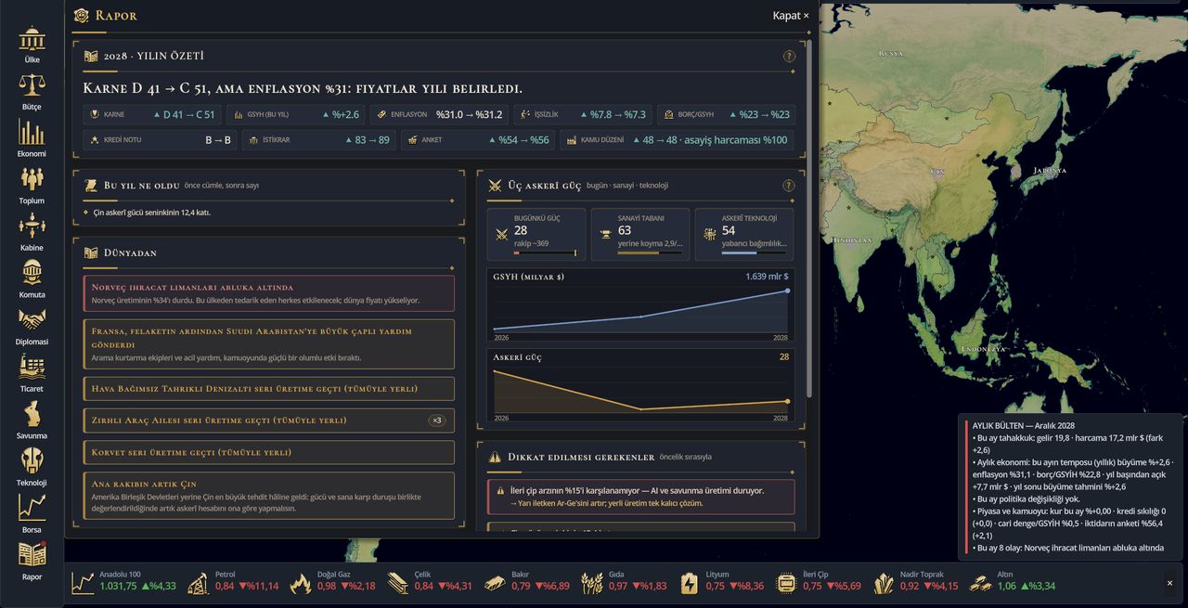The width and height of the screenshot is (1188, 608).
Task: Open the Norveç ihracat limanları abluka news card
Action: (x=269, y=293)
